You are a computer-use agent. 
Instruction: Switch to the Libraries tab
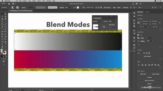[x=147, y=12]
